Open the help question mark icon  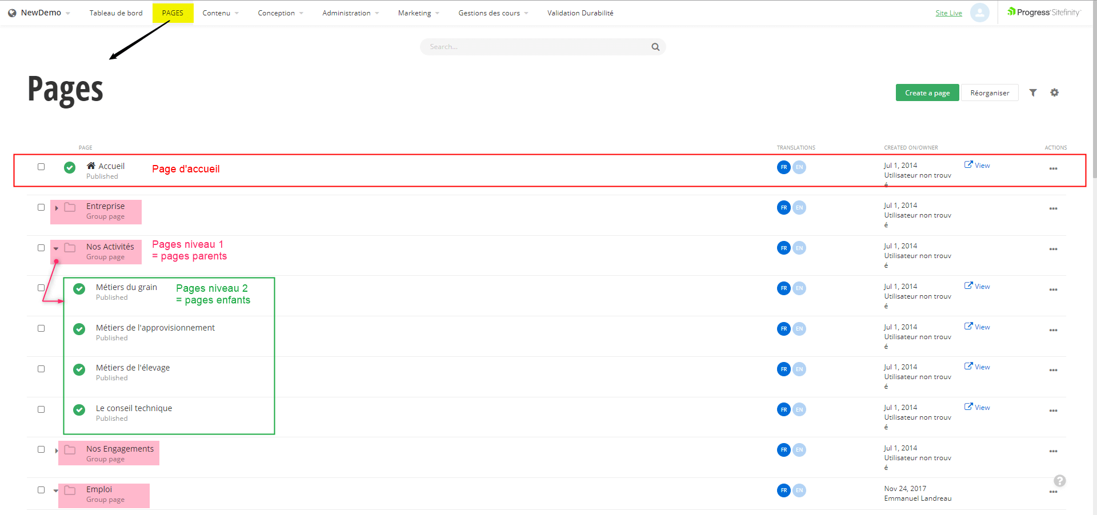[1059, 481]
